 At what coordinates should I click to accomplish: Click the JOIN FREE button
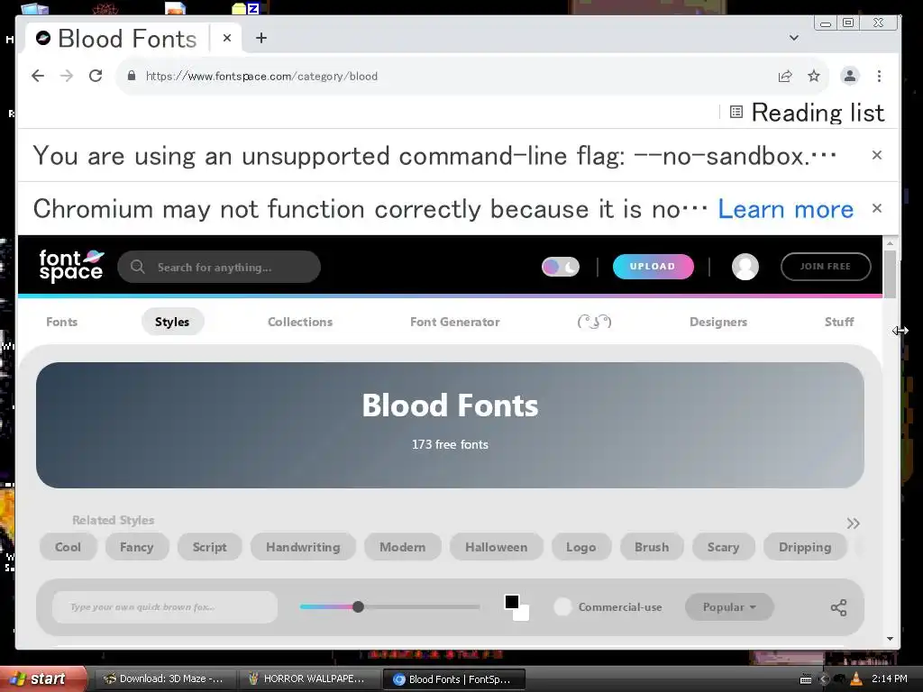826,267
